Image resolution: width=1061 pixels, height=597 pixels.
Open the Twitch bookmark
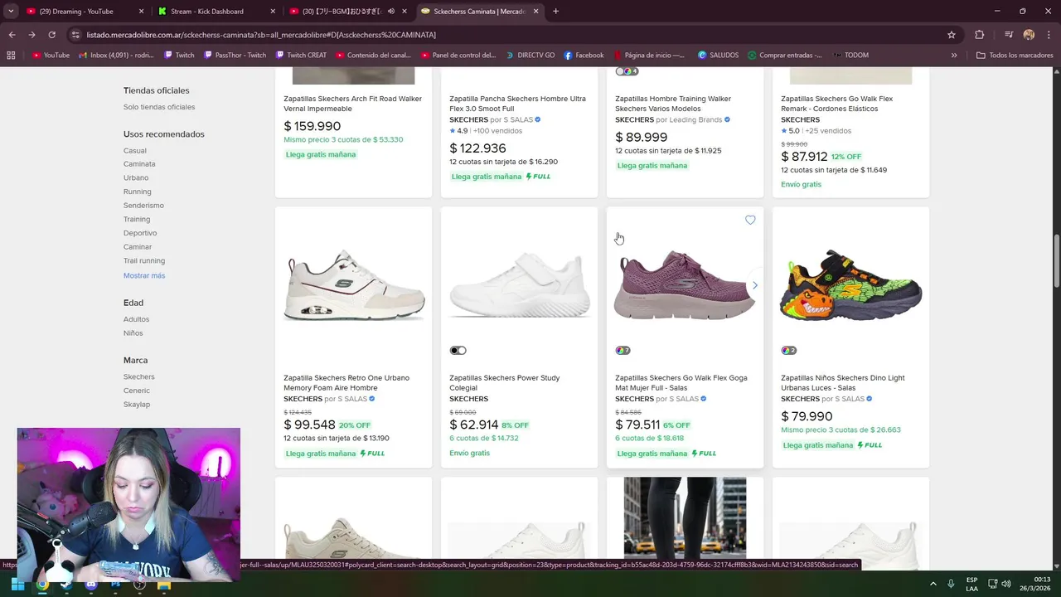point(179,56)
